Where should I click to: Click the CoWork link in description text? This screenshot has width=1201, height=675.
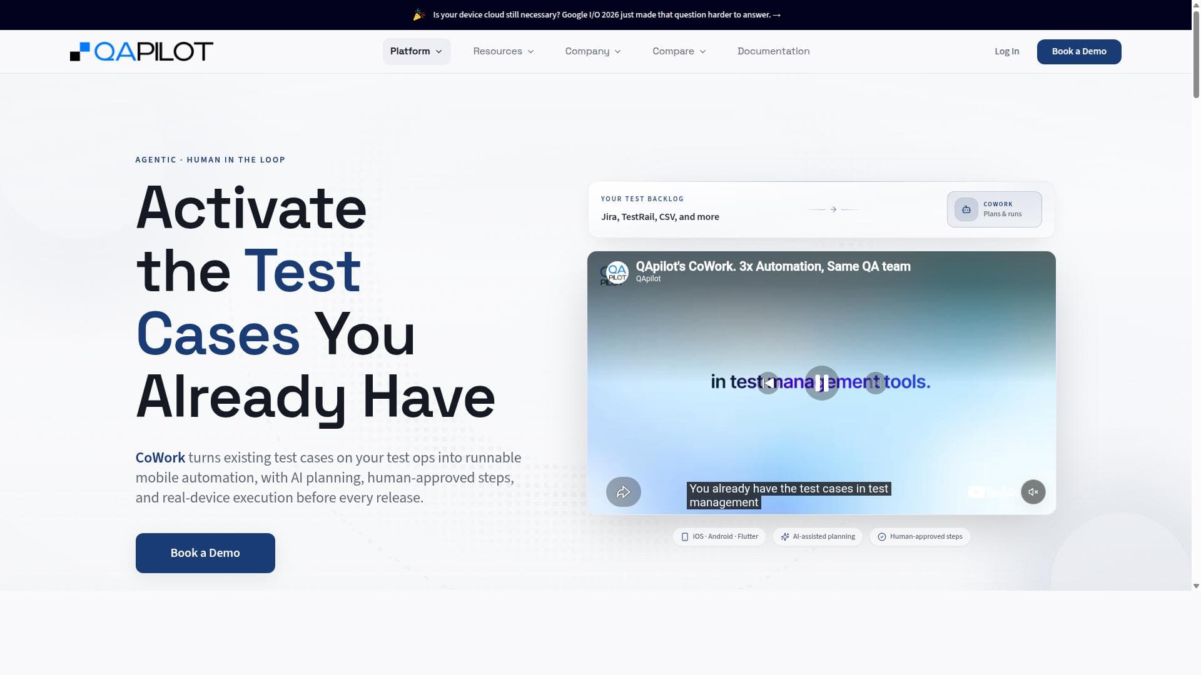click(x=160, y=457)
